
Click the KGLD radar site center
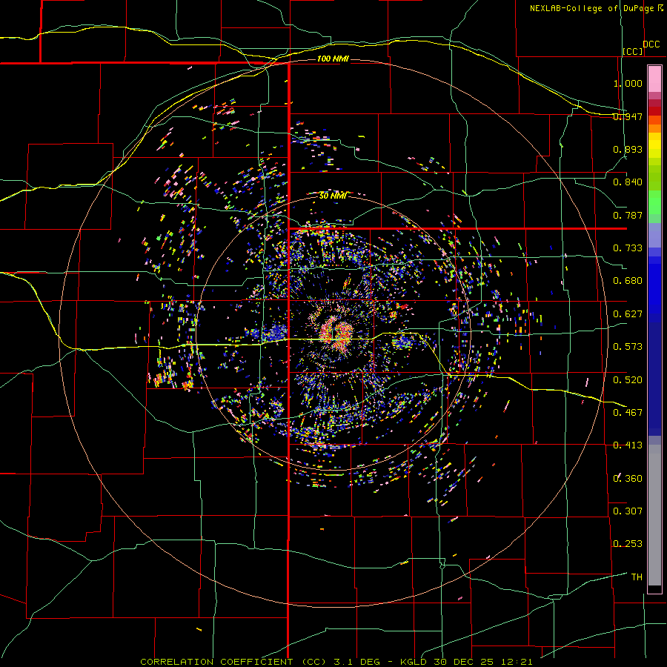tap(333, 333)
